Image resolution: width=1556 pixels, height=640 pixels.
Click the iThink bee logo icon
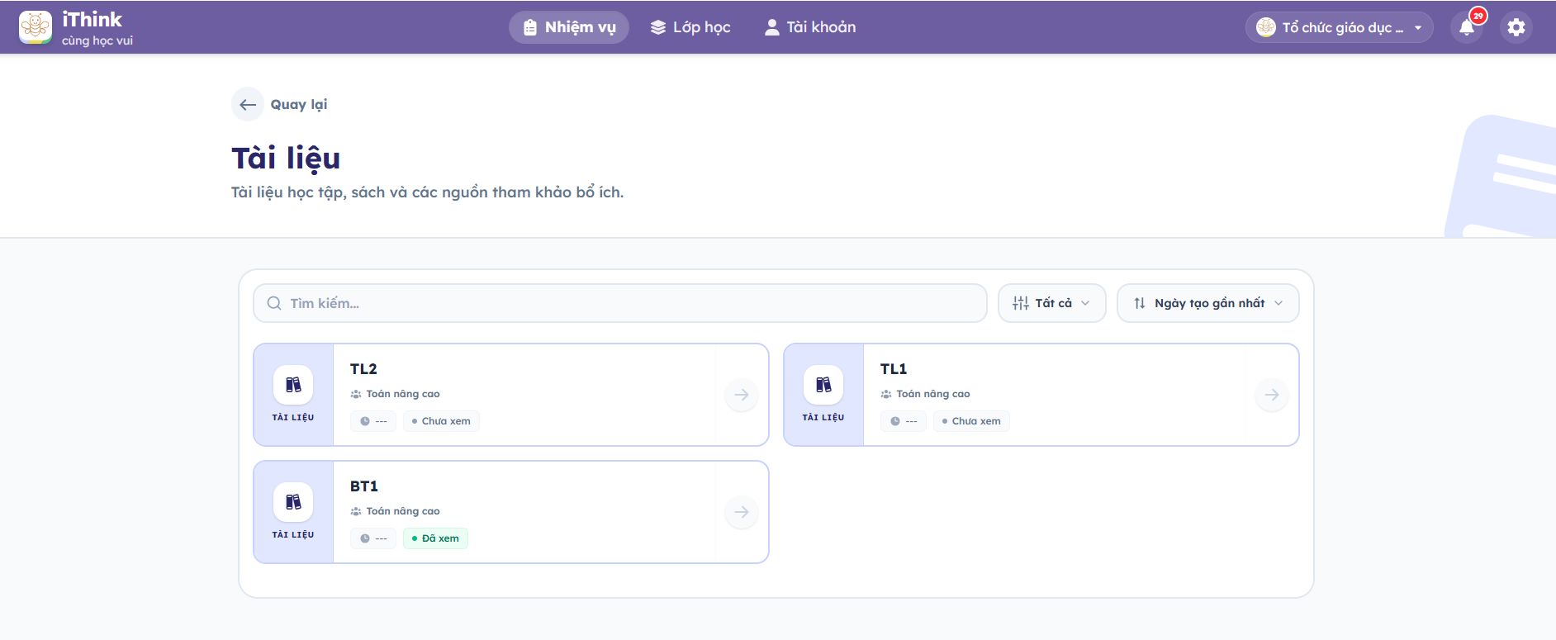click(36, 27)
